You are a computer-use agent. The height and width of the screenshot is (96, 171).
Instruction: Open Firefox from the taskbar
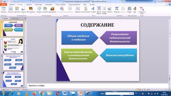(34, 94)
